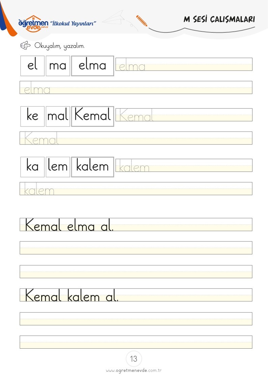Screen dimensions: 268x379
Task: Select the "lem" syllable box
Action: coord(58,167)
